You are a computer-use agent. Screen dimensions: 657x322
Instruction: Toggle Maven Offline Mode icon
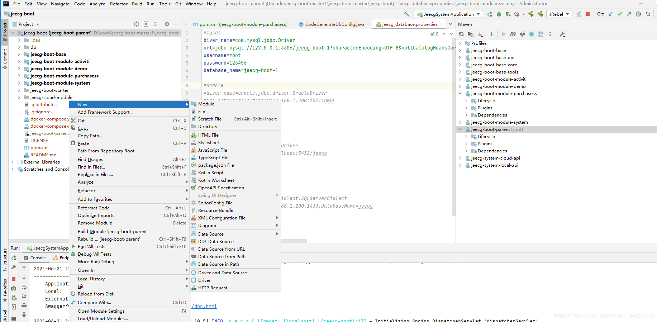pyautogui.click(x=522, y=34)
